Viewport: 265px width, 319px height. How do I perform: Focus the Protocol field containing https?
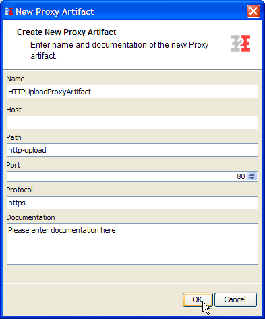pos(132,203)
